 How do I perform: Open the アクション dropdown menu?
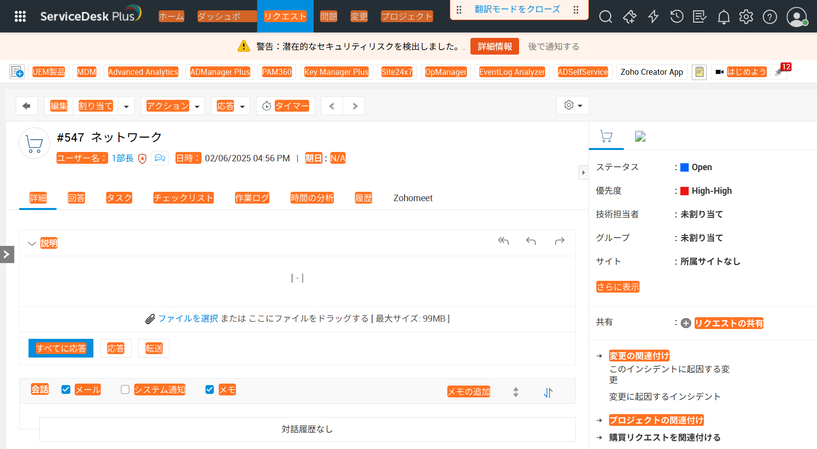173,106
